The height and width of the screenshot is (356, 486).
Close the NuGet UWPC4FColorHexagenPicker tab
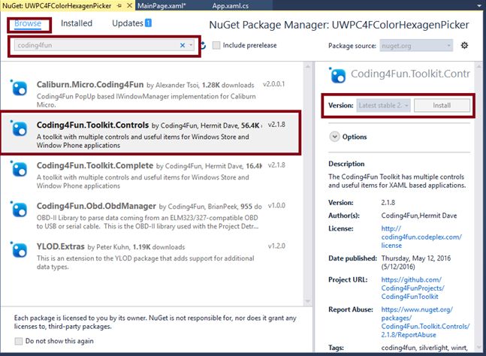pyautogui.click(x=130, y=5)
